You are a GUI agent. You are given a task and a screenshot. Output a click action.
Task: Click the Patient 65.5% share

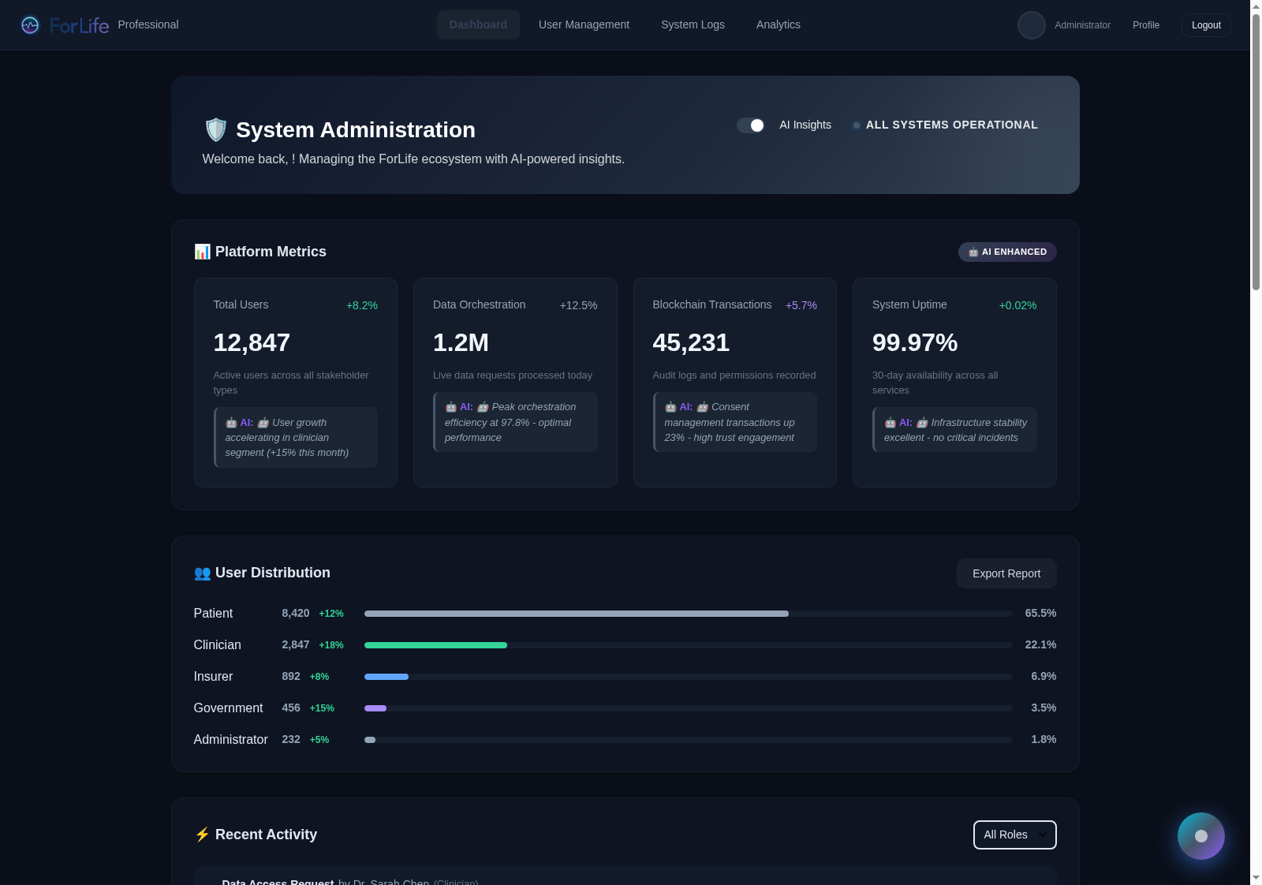click(1040, 614)
